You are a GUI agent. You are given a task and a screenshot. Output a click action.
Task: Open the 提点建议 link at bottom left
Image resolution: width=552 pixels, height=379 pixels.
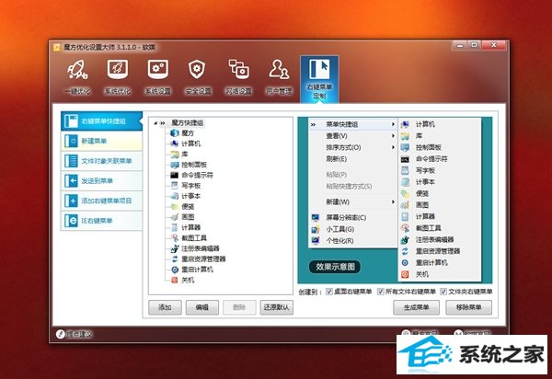tap(74, 334)
